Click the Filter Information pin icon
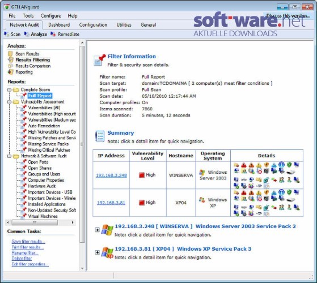Viewport: 317px width, 283px height. 100,61
